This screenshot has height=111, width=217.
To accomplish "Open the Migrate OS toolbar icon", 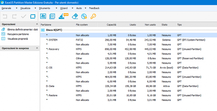I will [x=43, y=16].
